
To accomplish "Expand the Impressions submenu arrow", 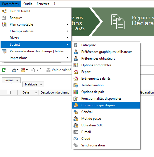I will point(67,58).
